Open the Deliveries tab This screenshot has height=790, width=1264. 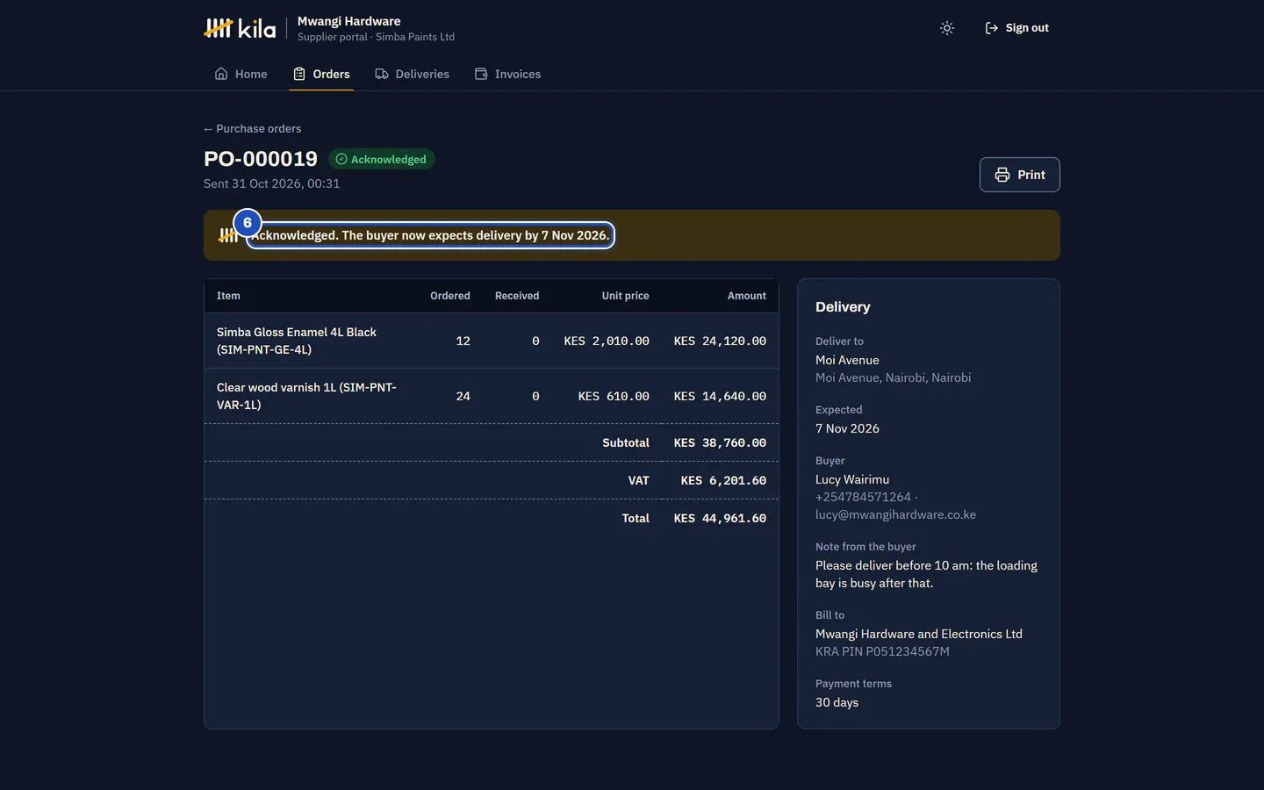pos(412,74)
